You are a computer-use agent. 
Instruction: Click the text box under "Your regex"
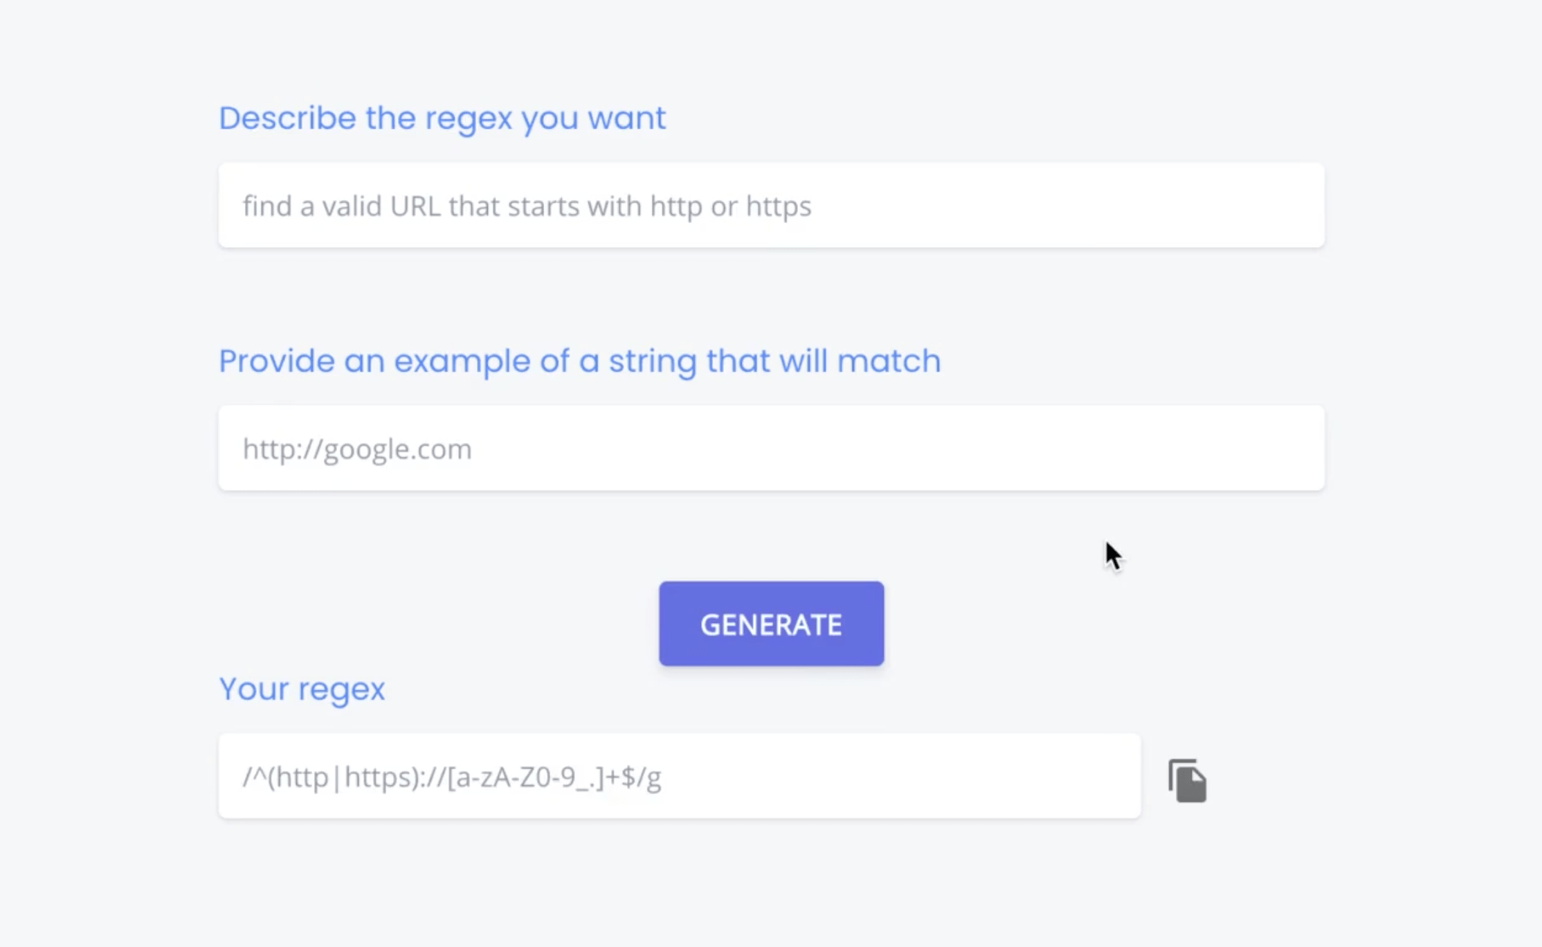pyautogui.click(x=679, y=776)
